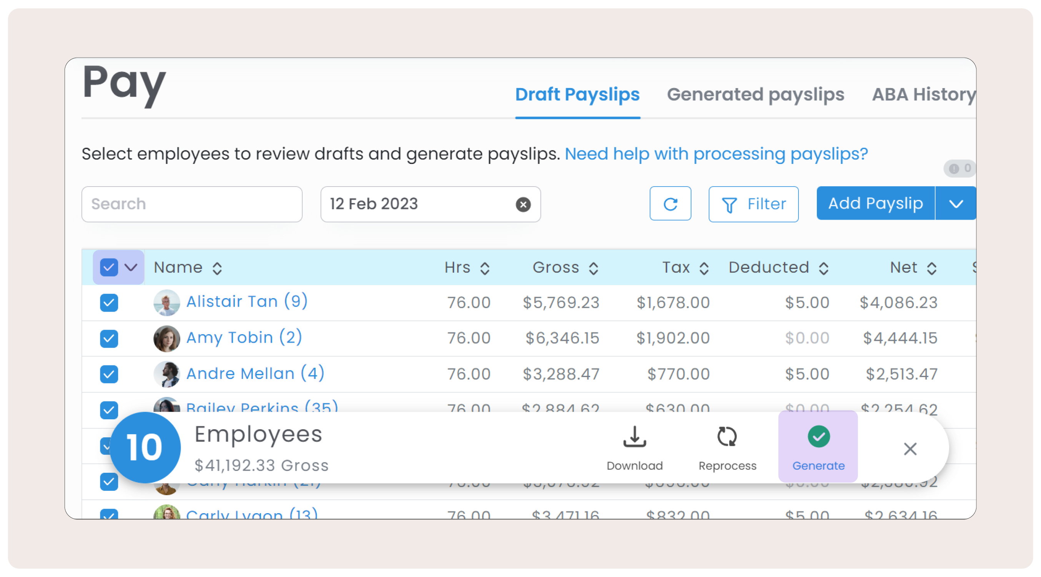Open the Add Payslip dropdown arrow
The width and height of the screenshot is (1041, 577).
click(x=956, y=203)
